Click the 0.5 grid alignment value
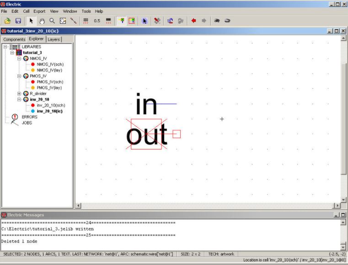Viewport: 348px width, 265px height. [x=97, y=21]
